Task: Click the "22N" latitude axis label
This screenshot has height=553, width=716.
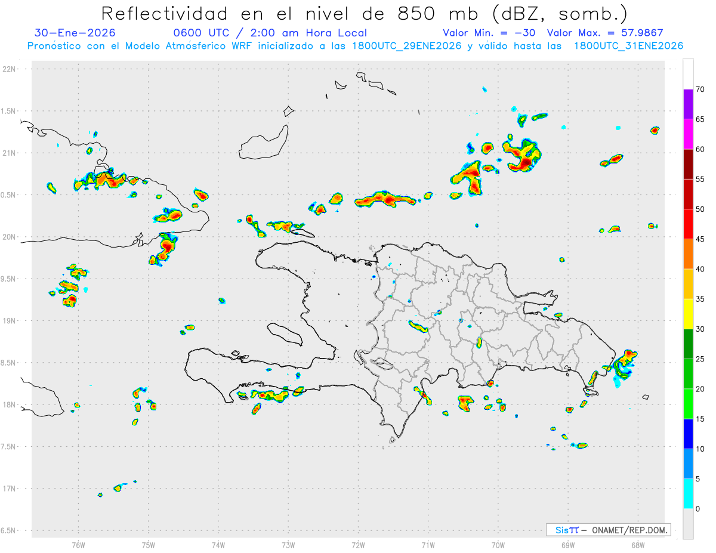Action: [x=10, y=69]
